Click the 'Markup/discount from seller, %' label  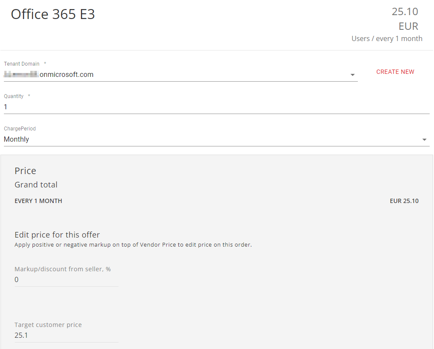pos(63,269)
